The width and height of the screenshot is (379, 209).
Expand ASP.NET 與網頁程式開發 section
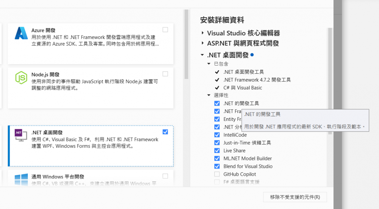202,43
